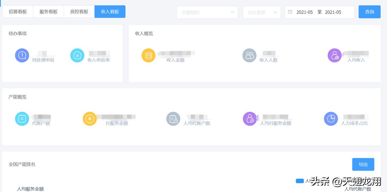Open the 全部组织 organization dropdown
Image resolution: width=387 pixels, height=192 pixels.
click(x=207, y=12)
